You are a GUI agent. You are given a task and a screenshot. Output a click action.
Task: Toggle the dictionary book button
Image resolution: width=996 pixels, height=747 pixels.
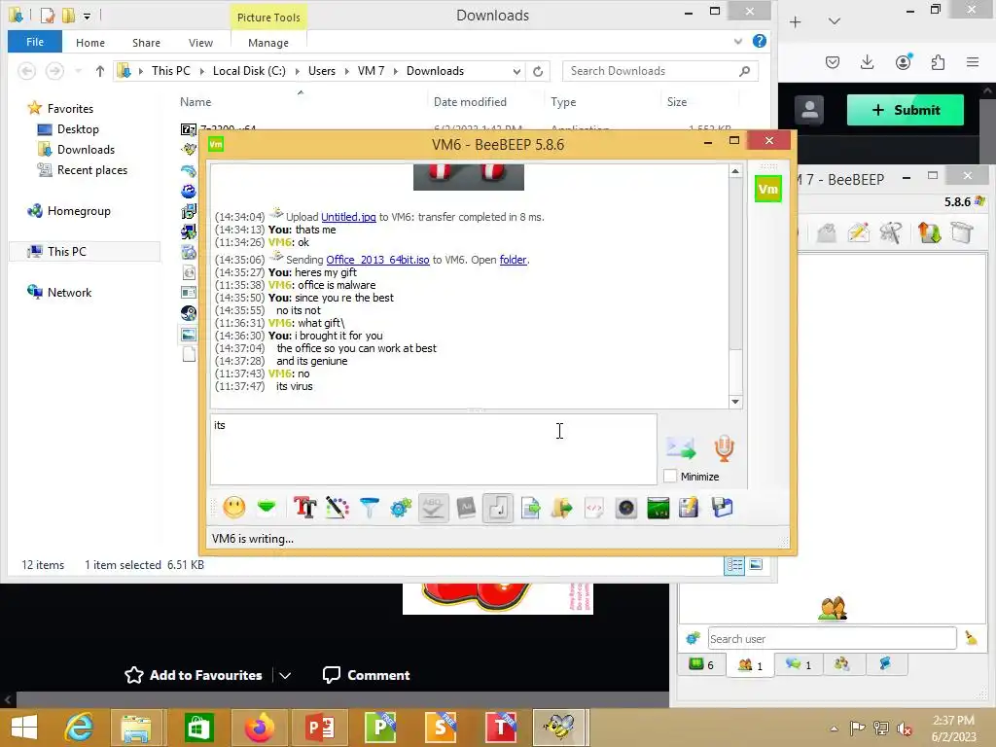(x=466, y=507)
